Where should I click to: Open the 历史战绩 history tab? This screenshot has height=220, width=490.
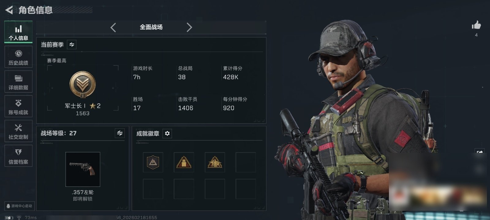tap(18, 57)
